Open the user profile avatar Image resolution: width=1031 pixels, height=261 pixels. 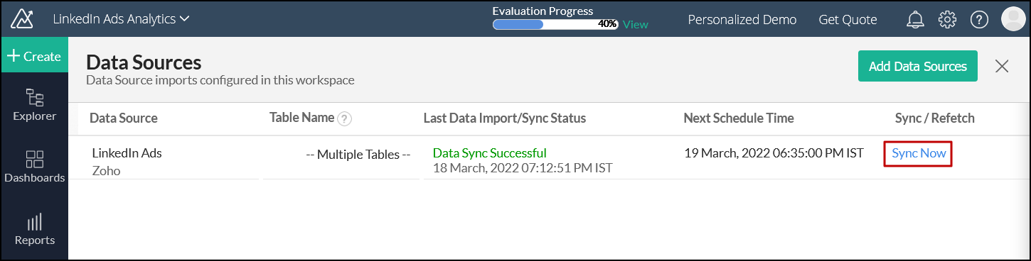click(1013, 19)
